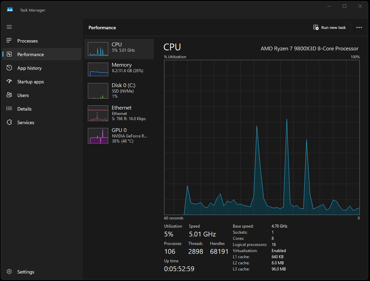Select the Ethernet mini graph thumbnail
This screenshot has width=370, height=281.
(98, 113)
